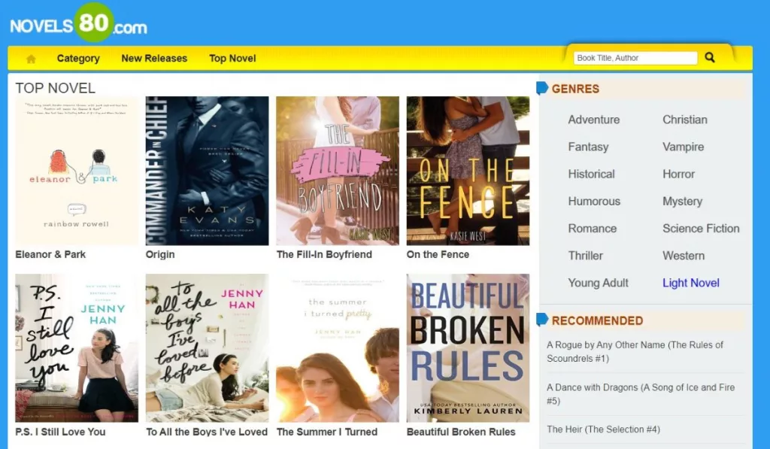770x449 pixels.
Task: Open recommended The Heir (The Selection #4)
Action: point(603,429)
